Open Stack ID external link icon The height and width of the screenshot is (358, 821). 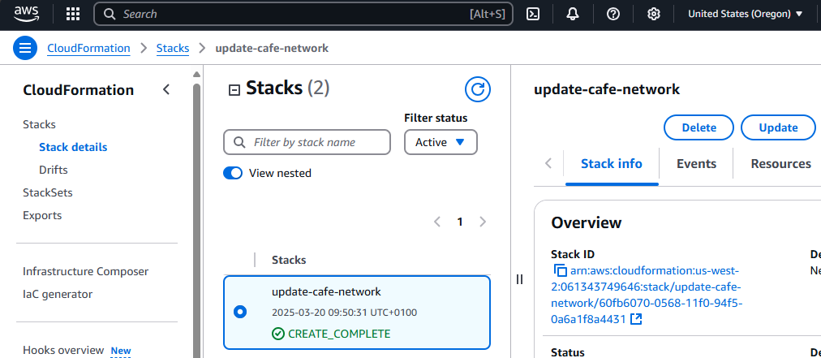click(x=636, y=319)
